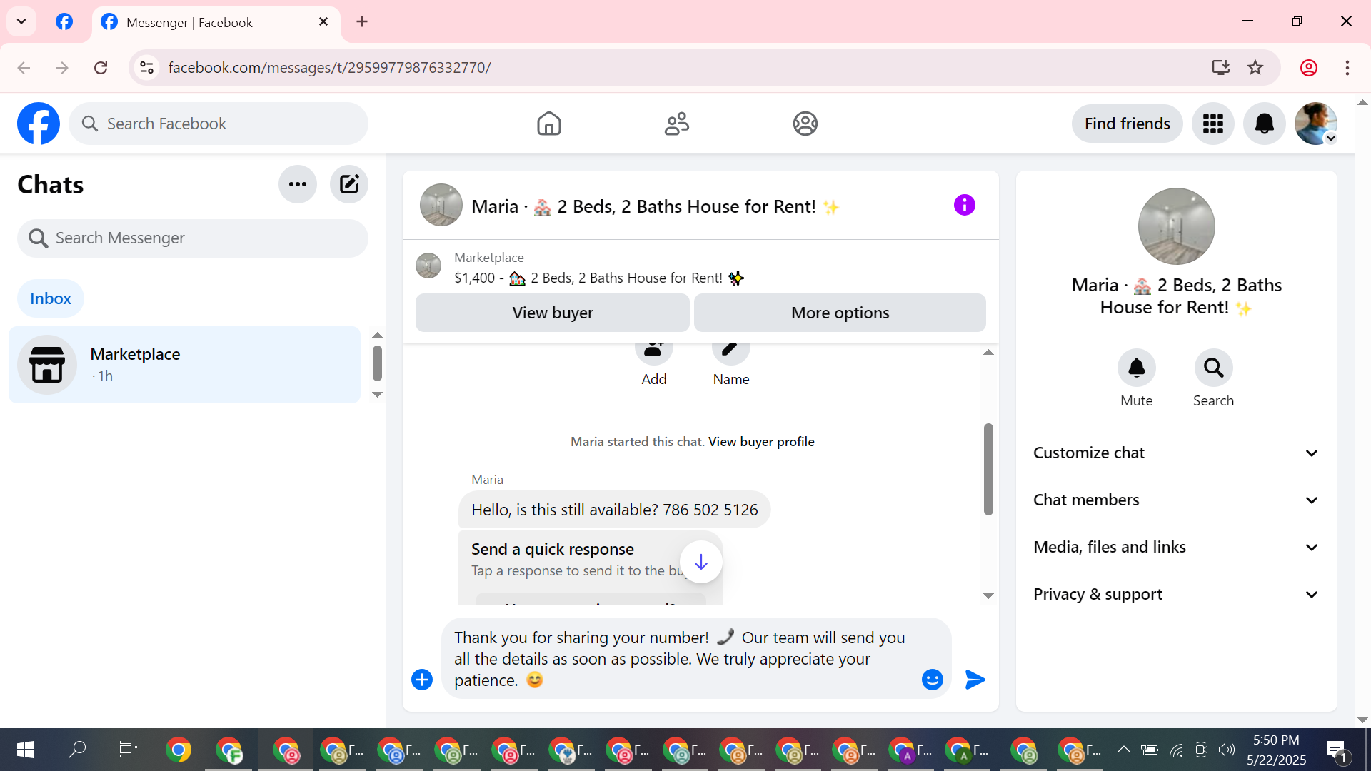Open a new browser tab
1371x771 pixels.
[362, 22]
